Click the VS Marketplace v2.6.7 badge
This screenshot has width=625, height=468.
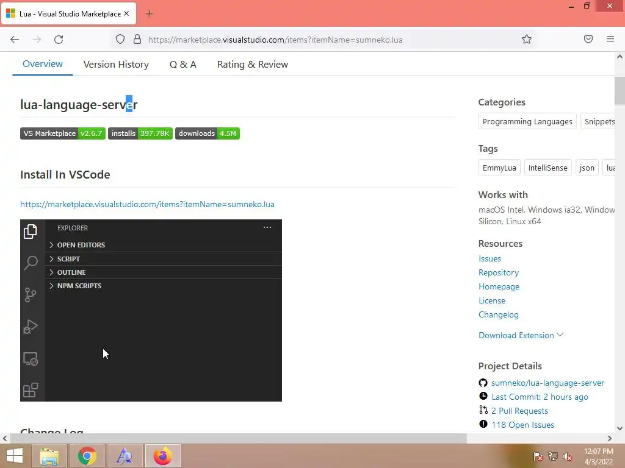63,133
